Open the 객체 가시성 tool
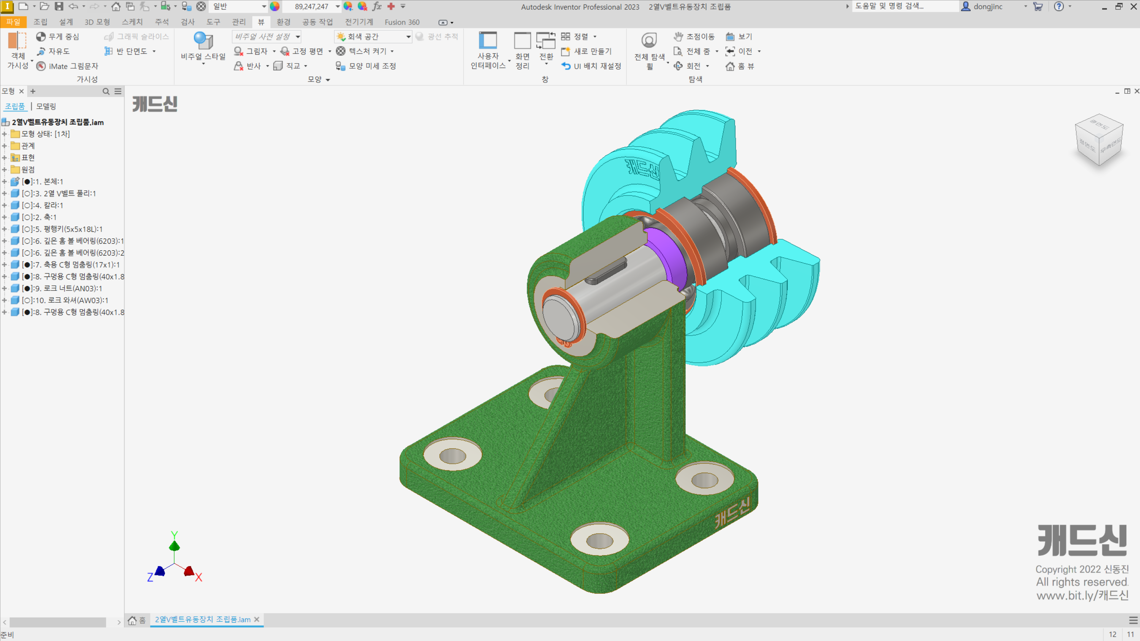Viewport: 1140px width, 641px height. click(x=18, y=50)
